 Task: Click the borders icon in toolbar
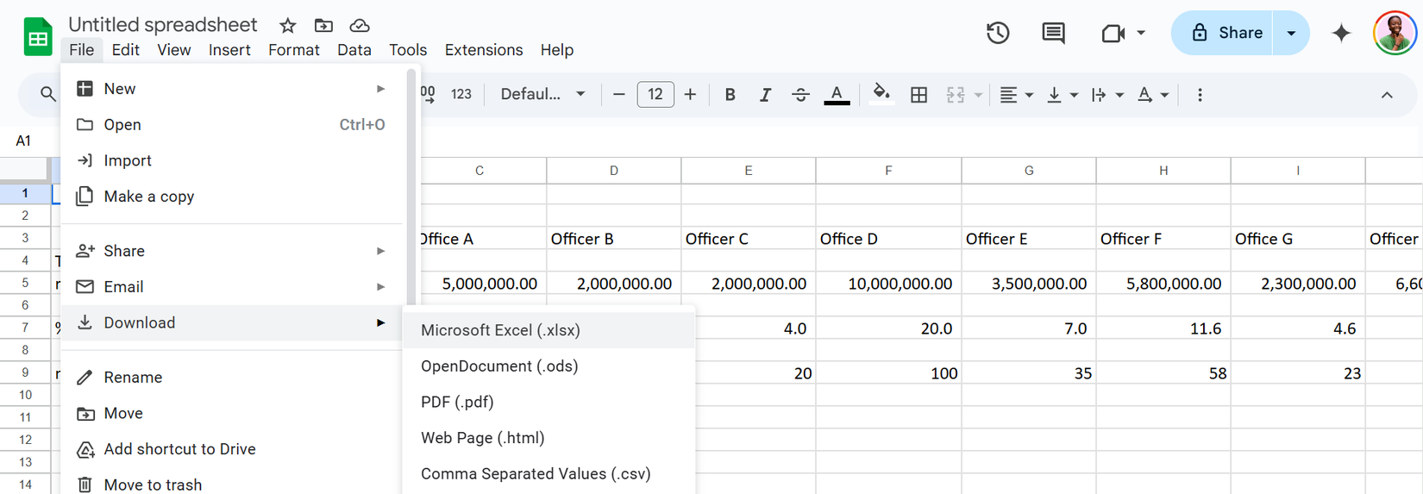(918, 95)
